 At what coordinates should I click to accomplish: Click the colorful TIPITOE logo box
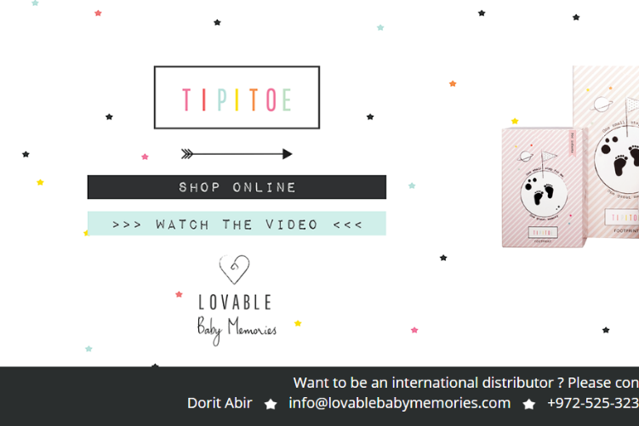pyautogui.click(x=237, y=98)
